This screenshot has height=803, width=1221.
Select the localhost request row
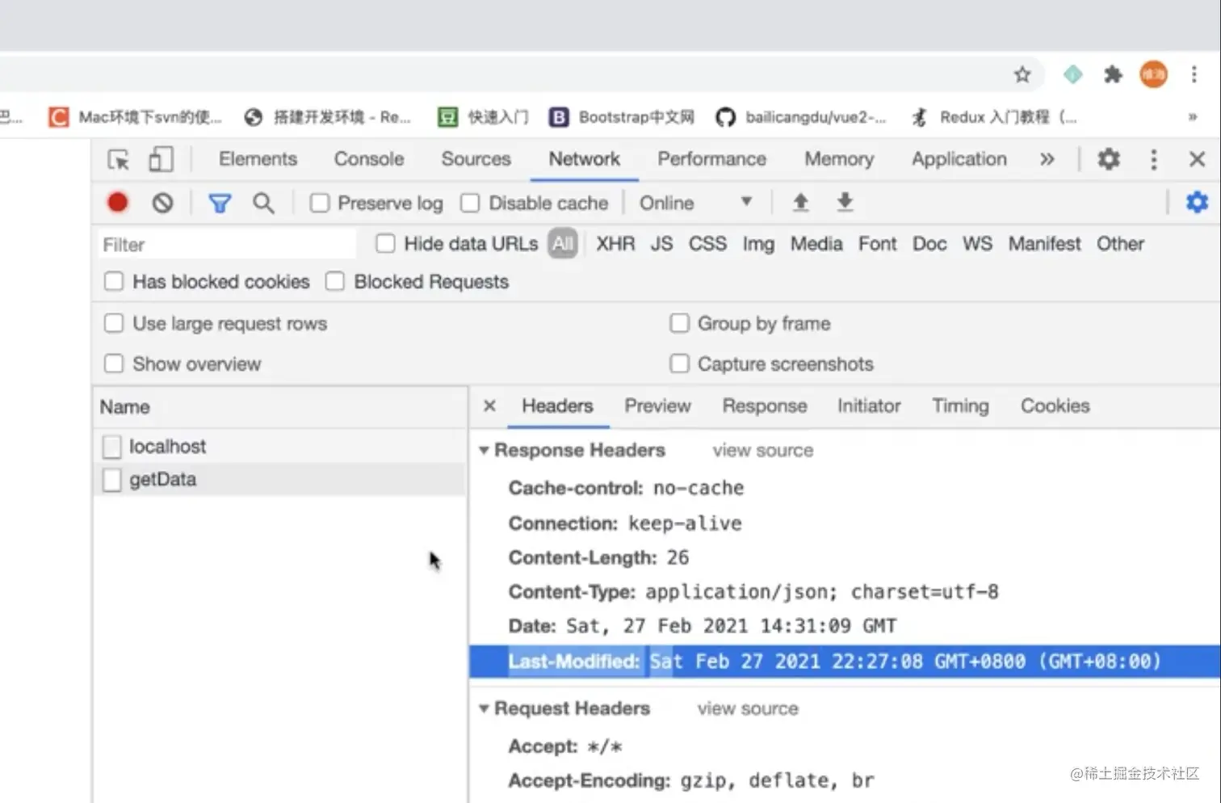tap(279, 446)
